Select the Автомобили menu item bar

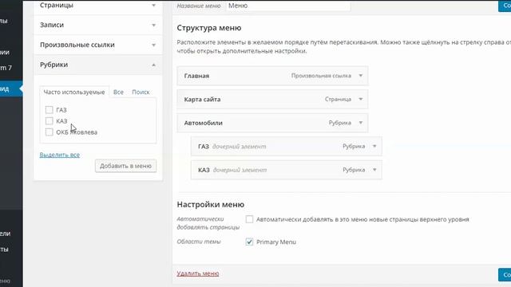(x=272, y=123)
